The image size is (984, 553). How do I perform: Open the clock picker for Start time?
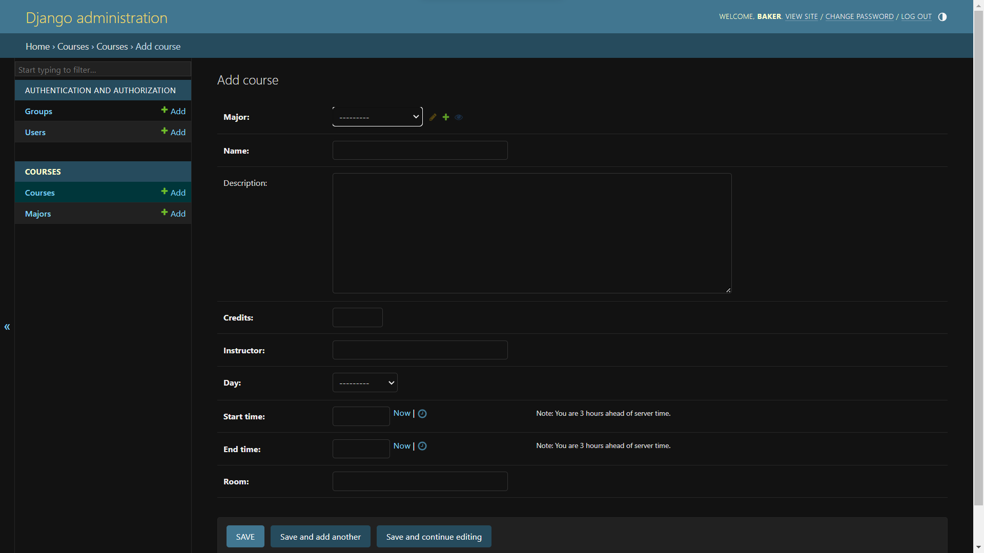point(422,414)
